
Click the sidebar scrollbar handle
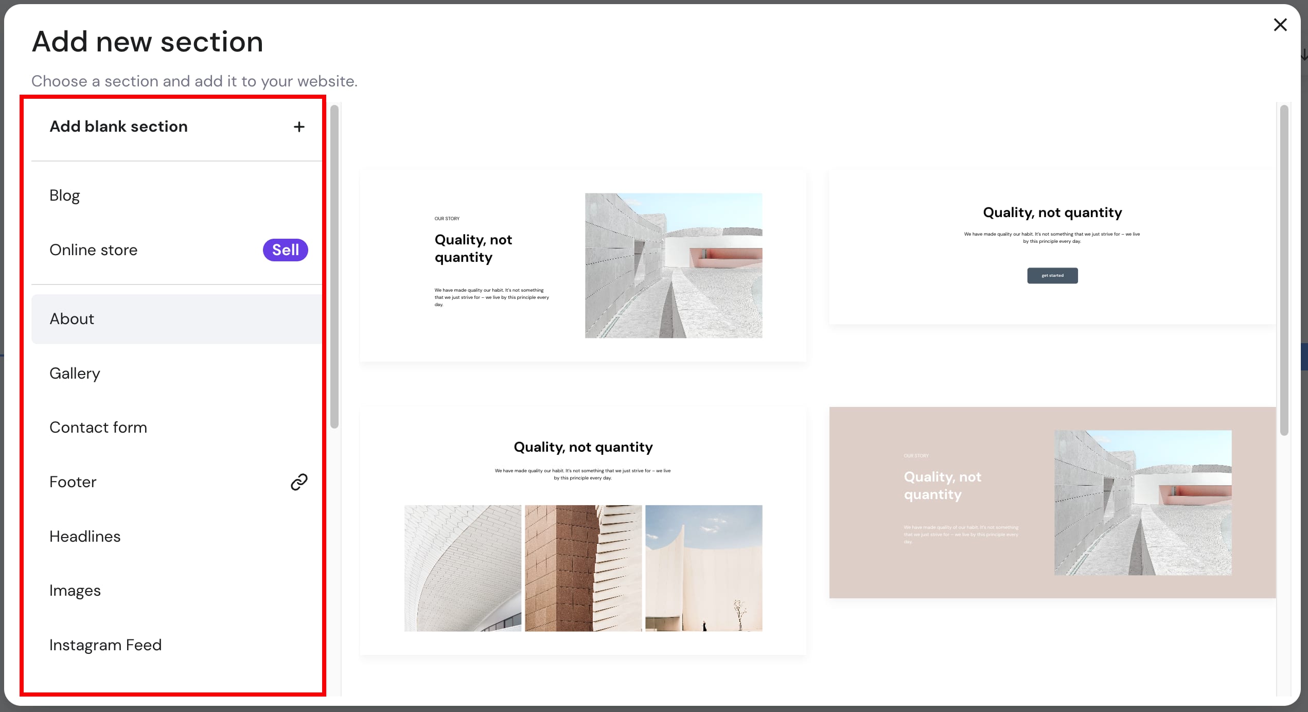point(335,268)
